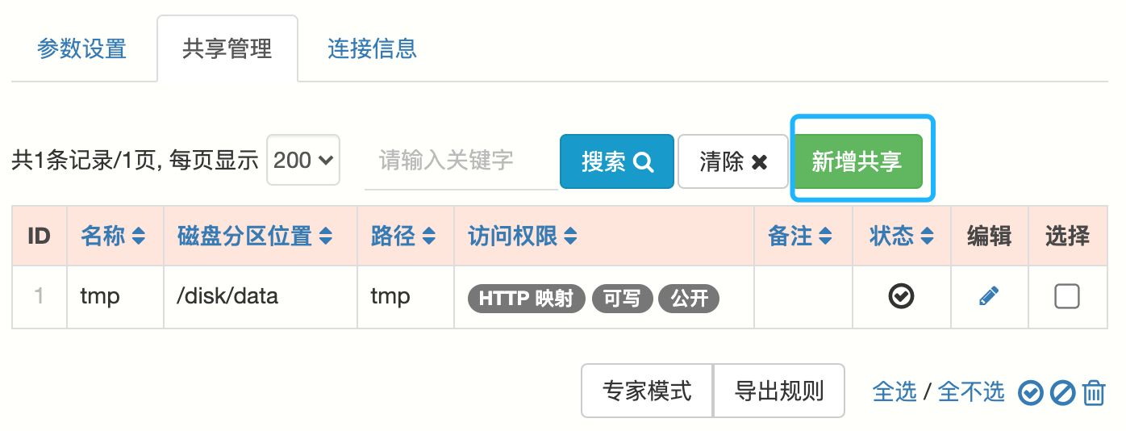Image resolution: width=1126 pixels, height=431 pixels.
Task: Sort the table by 名称 column
Action: coord(113,236)
